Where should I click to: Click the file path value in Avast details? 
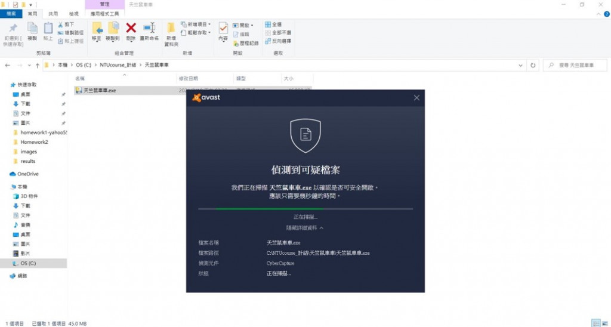click(318, 253)
